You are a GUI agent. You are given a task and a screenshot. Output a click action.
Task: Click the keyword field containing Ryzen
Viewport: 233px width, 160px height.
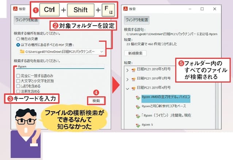61,66
